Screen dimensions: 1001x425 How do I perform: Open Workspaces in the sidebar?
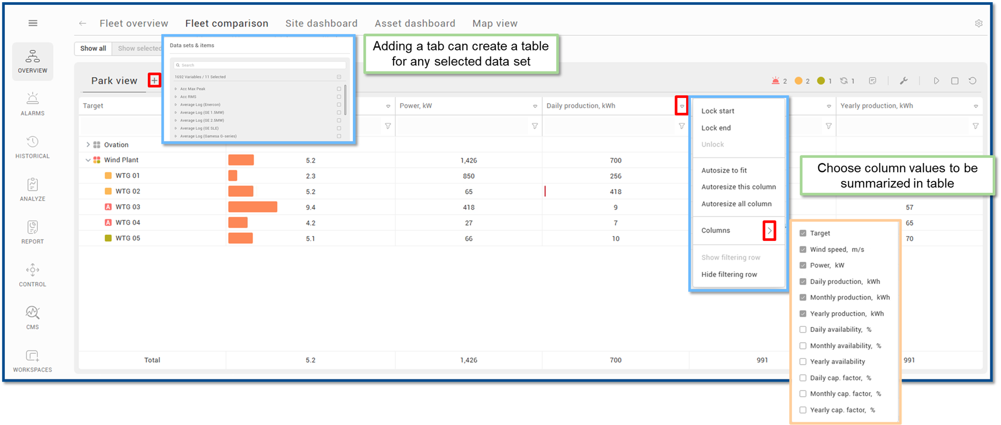tap(32, 361)
